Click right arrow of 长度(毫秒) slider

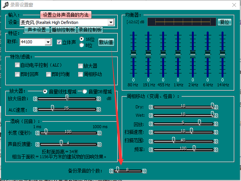click(x=99, y=133)
